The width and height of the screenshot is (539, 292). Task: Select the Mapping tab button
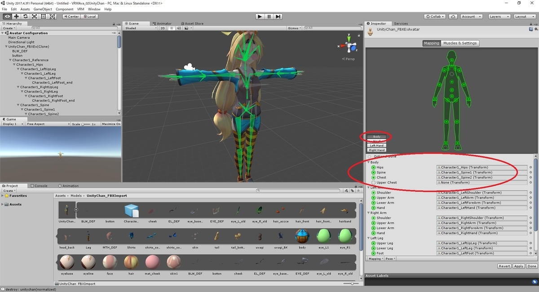[x=432, y=43]
